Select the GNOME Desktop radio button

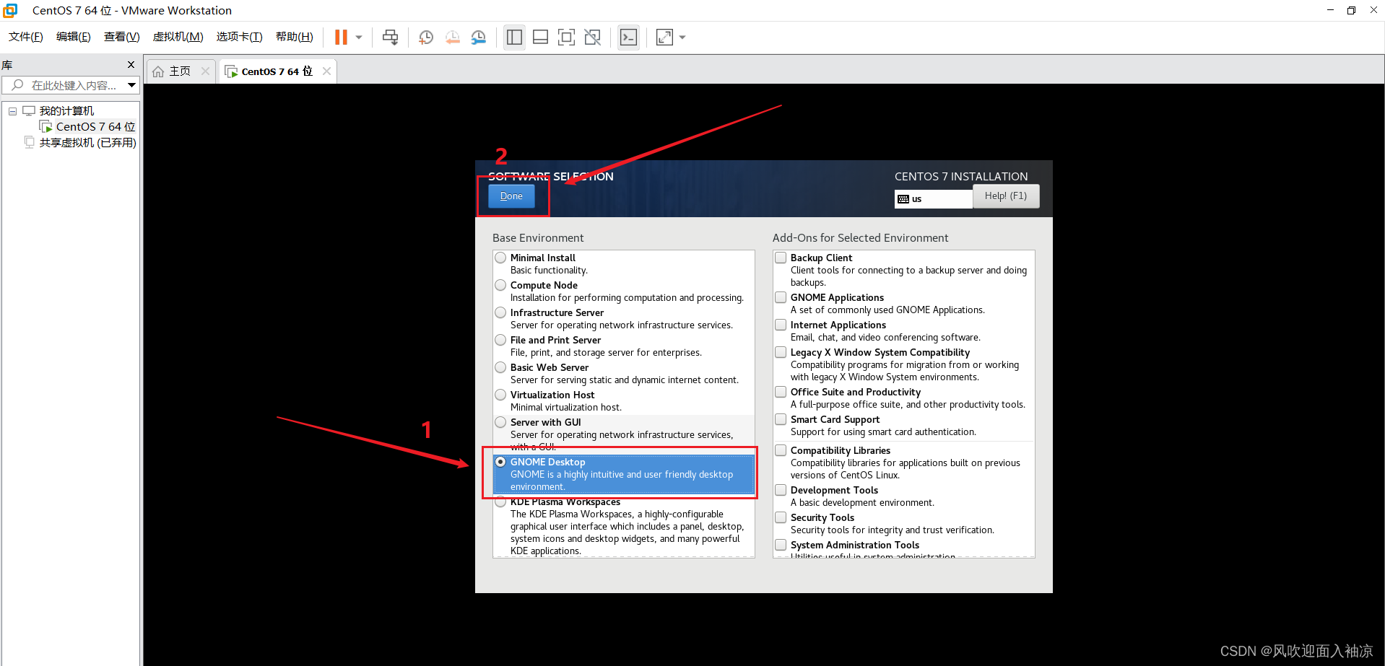pyautogui.click(x=500, y=462)
